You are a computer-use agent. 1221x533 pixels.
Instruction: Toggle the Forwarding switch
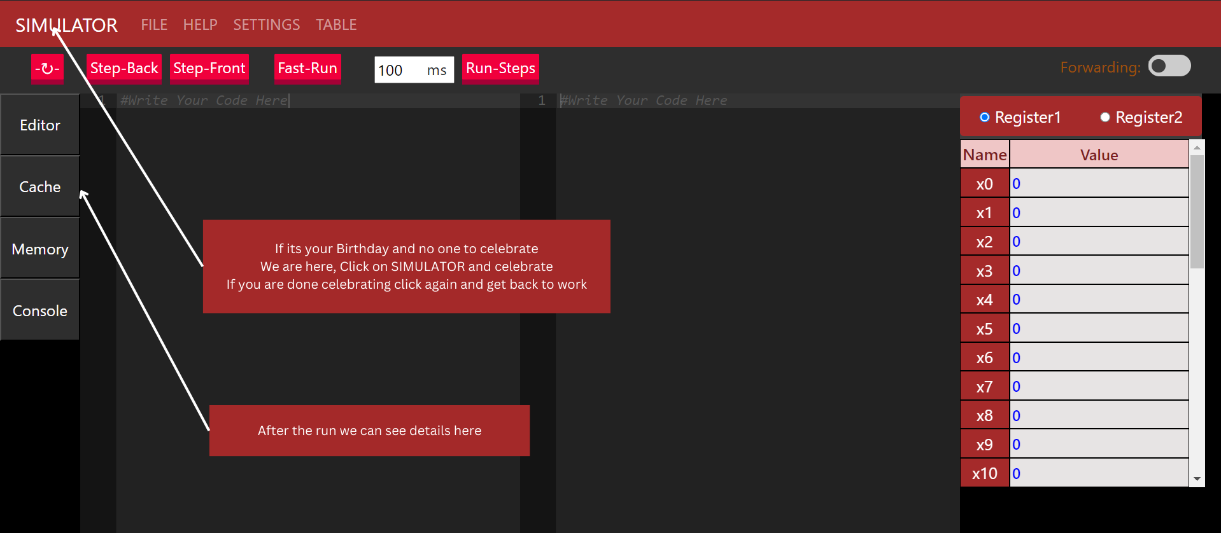coord(1169,66)
